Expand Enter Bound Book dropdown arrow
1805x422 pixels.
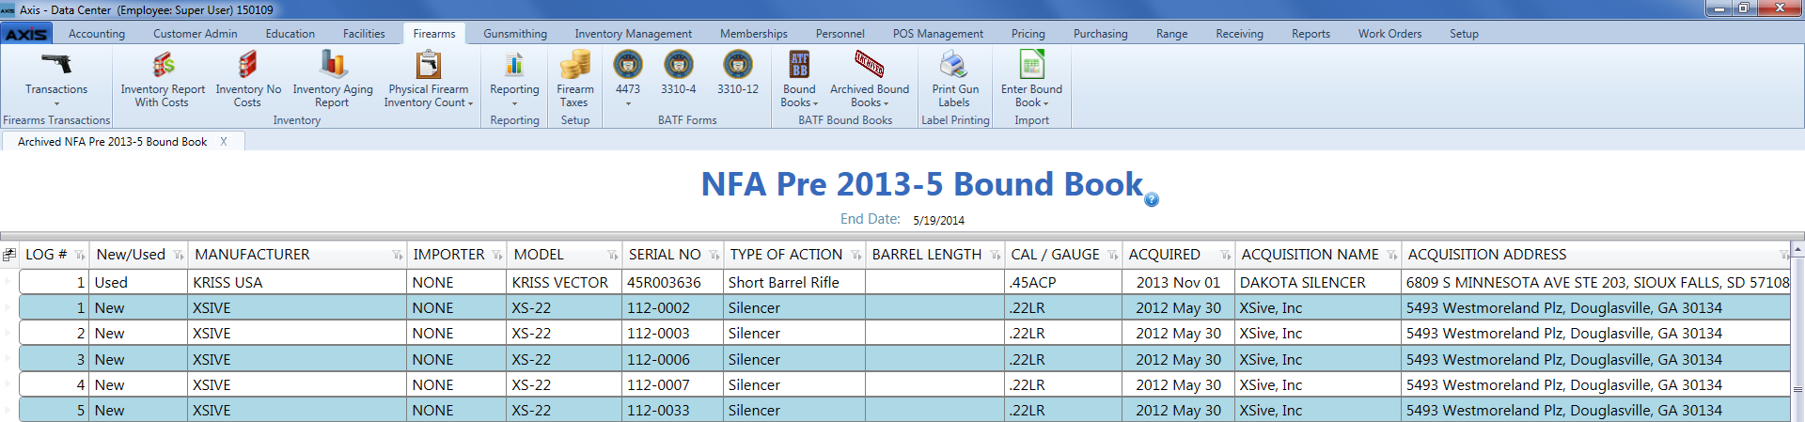coord(1045,103)
